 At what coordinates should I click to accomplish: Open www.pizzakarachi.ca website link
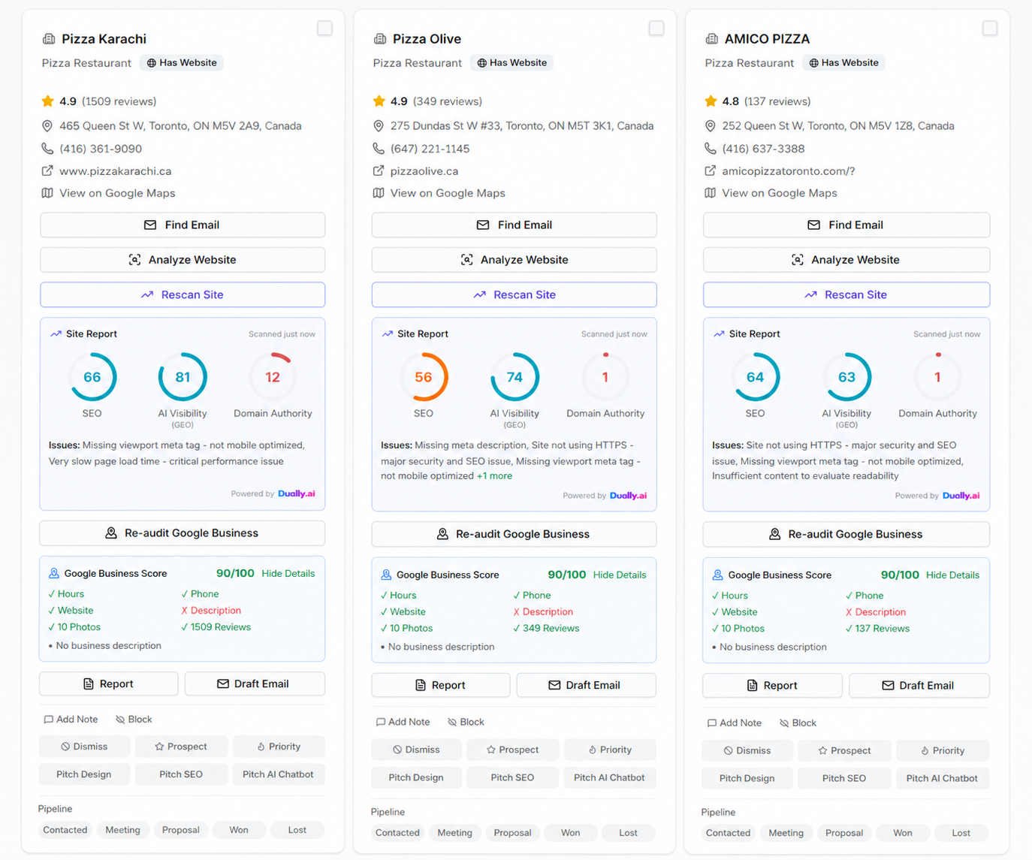(115, 171)
